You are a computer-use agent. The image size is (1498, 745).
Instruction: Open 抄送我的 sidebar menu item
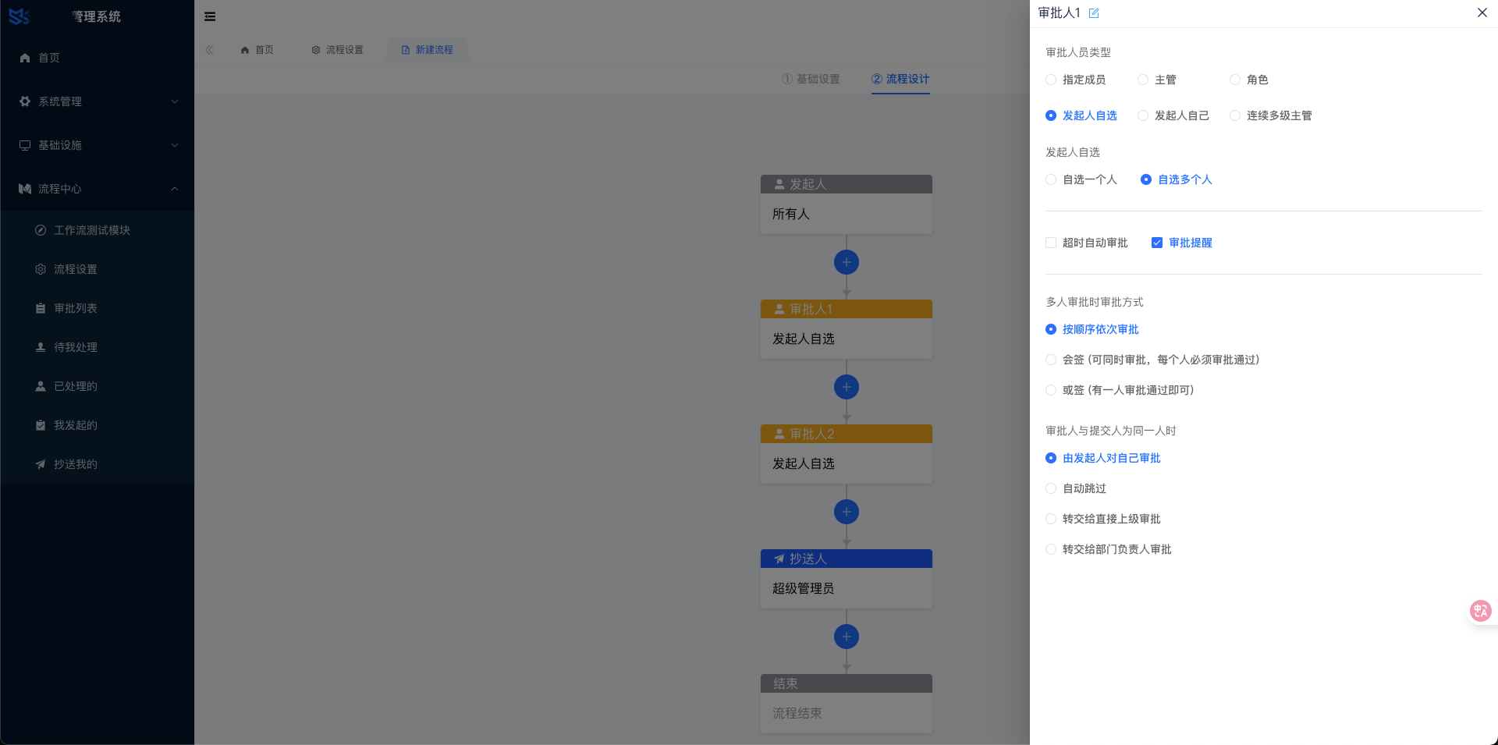point(97,464)
